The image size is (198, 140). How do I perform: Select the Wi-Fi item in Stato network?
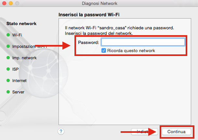(17, 35)
